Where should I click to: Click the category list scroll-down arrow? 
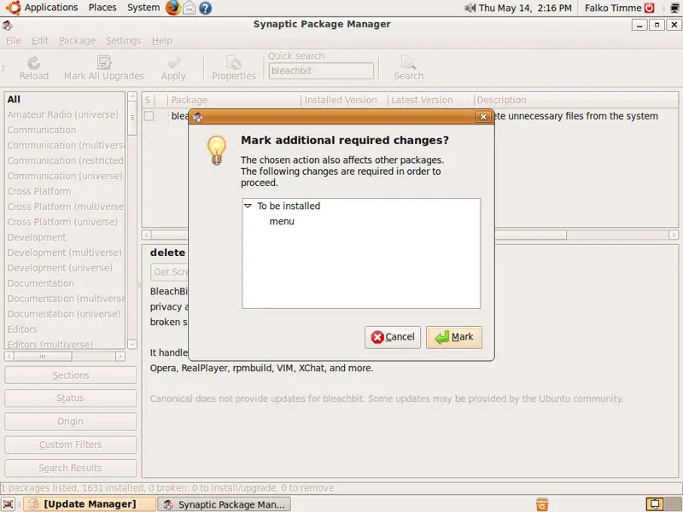[x=132, y=344]
